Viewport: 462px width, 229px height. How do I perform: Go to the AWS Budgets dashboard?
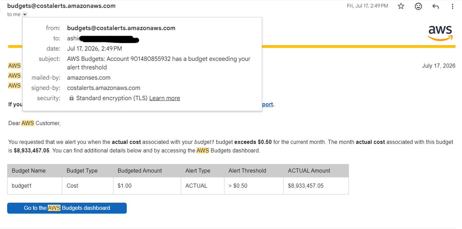[67, 208]
